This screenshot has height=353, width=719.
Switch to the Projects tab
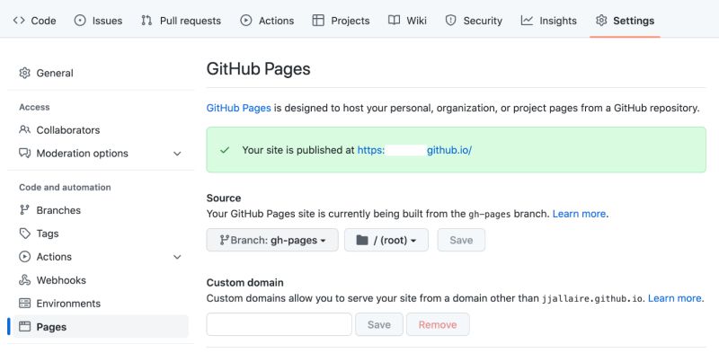pos(341,21)
